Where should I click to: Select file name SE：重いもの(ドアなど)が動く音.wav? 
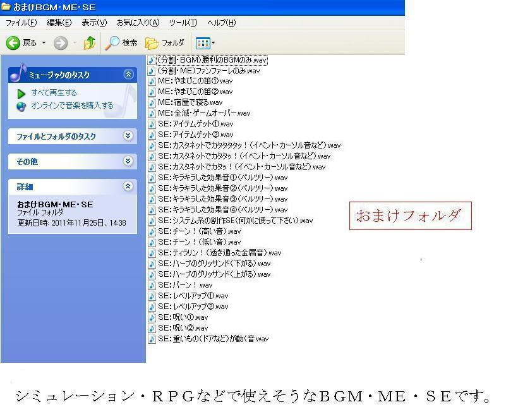point(213,339)
